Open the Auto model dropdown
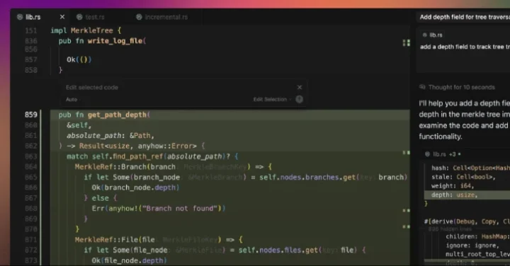 point(72,99)
